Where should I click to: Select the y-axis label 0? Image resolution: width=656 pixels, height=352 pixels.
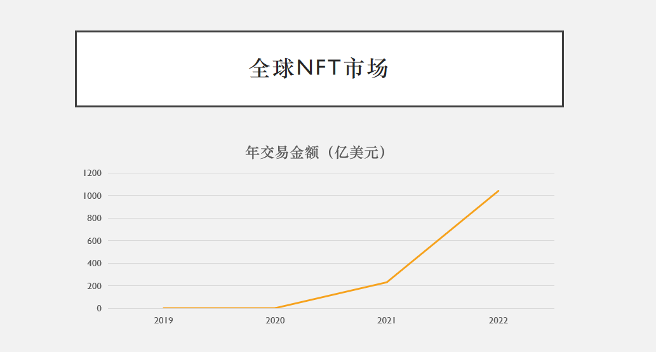[99, 308]
